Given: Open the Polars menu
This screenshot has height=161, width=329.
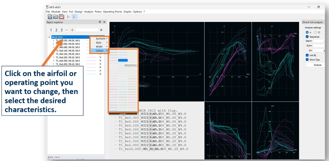Looking at the screenshot, I should point(98,12).
